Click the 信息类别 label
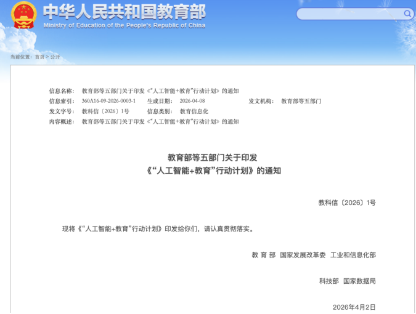 160,111
